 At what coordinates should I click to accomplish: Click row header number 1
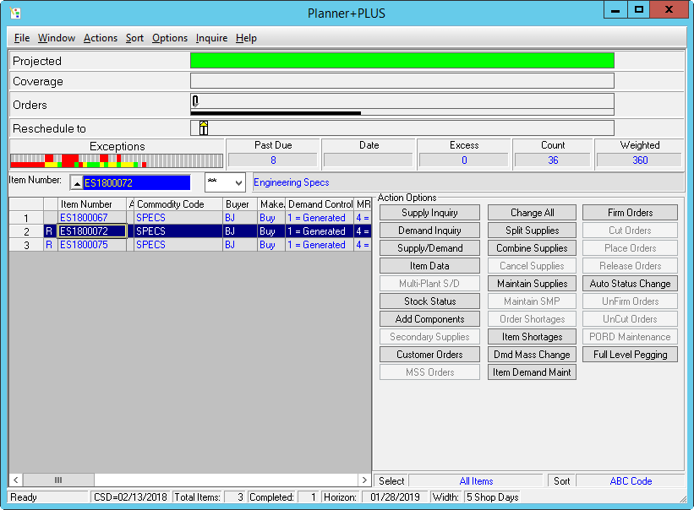(x=26, y=218)
